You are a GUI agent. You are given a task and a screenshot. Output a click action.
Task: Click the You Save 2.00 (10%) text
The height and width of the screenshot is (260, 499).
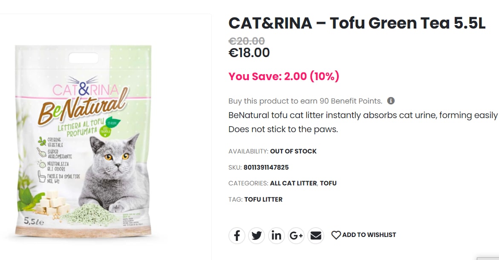click(x=284, y=76)
